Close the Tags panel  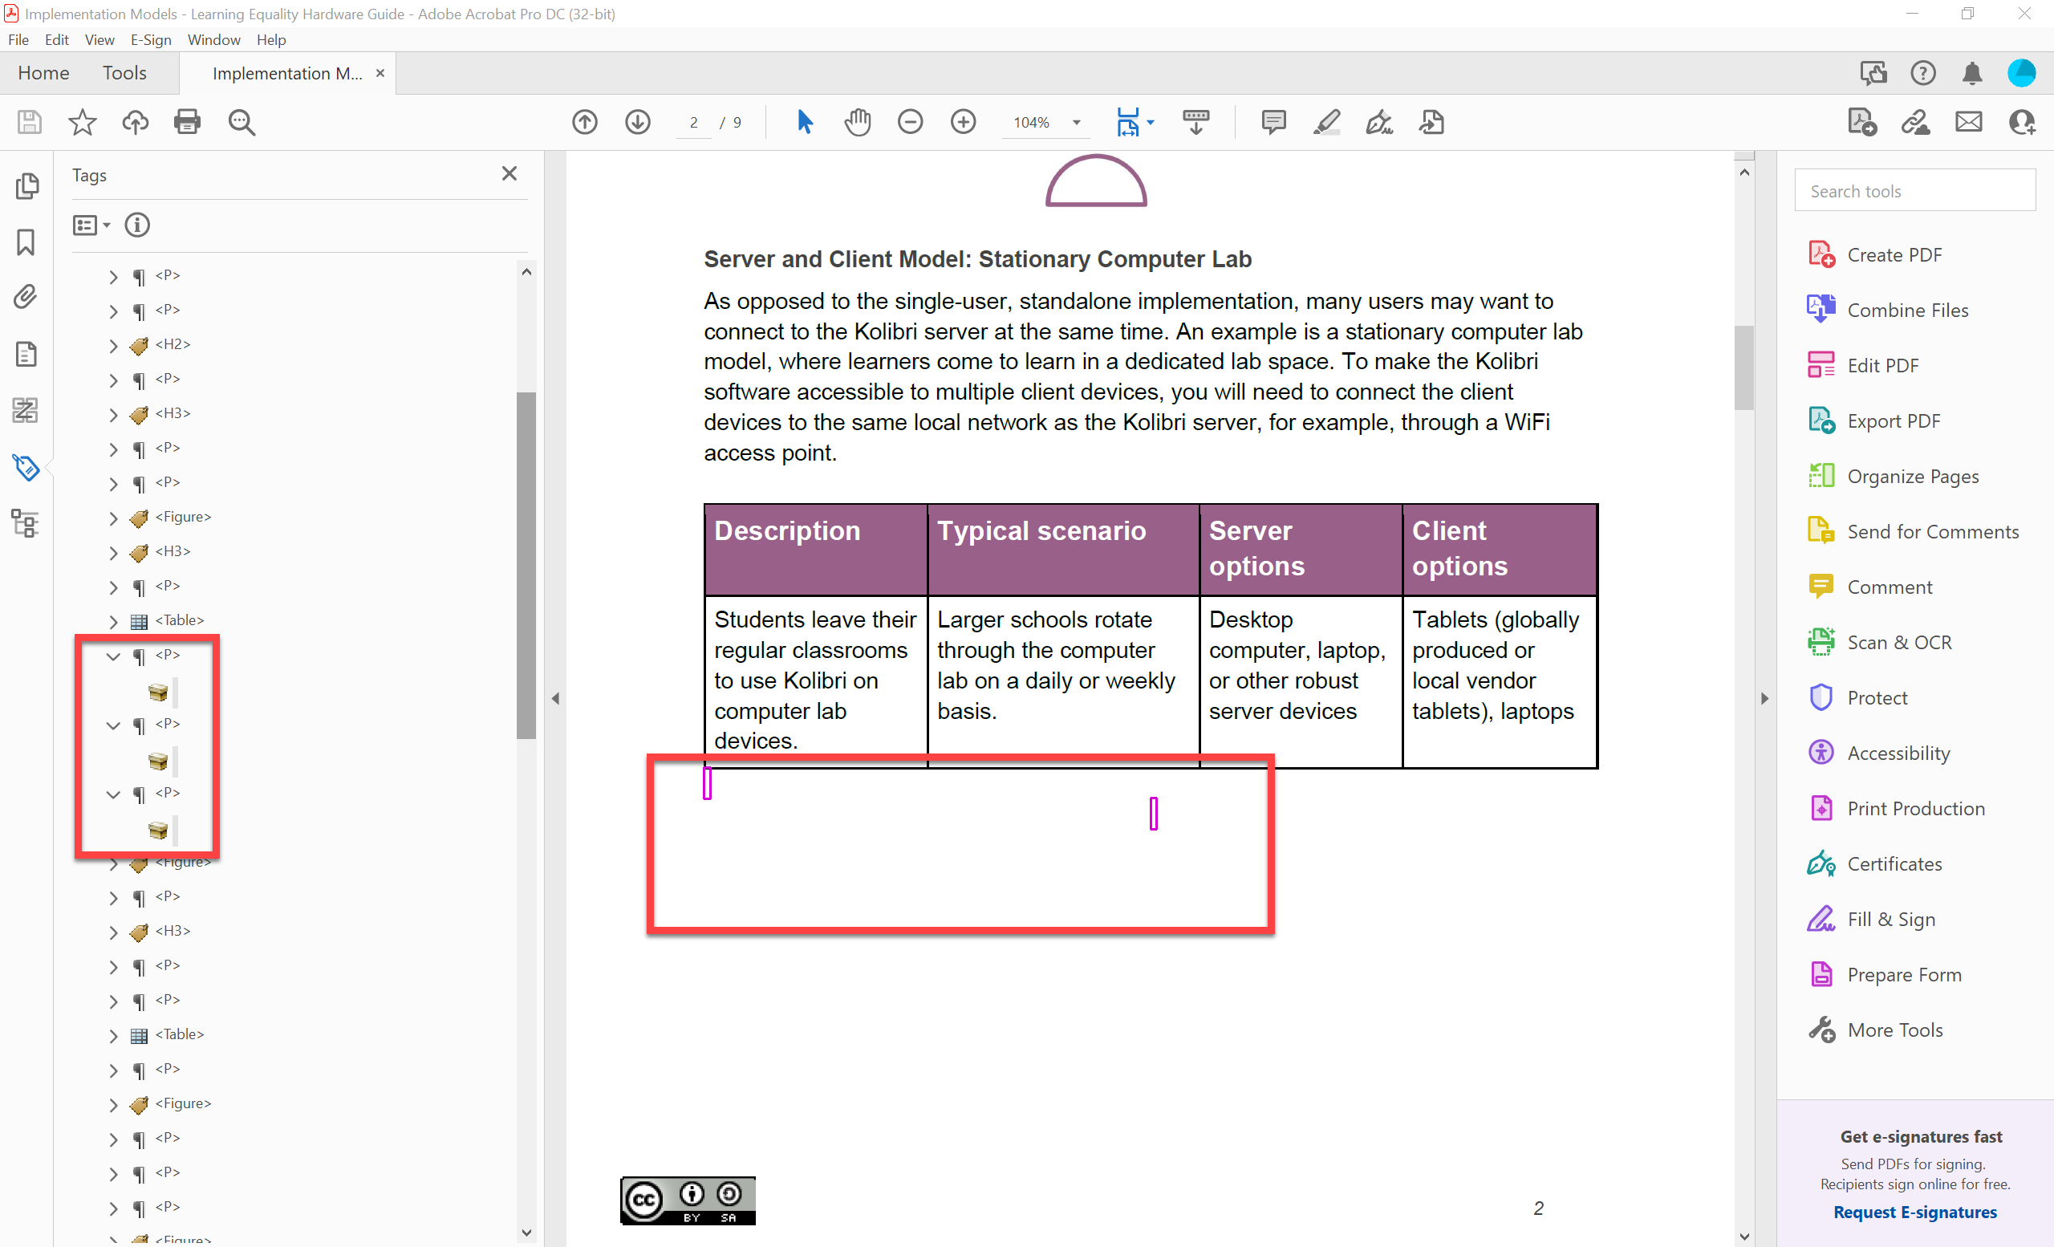pyautogui.click(x=509, y=173)
